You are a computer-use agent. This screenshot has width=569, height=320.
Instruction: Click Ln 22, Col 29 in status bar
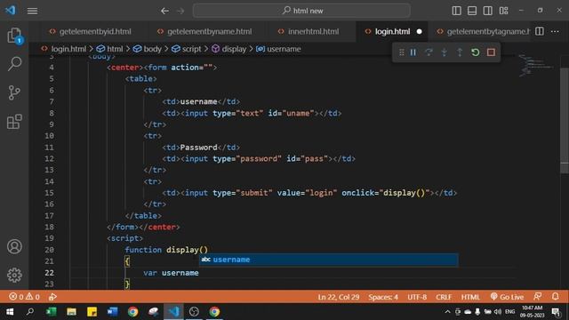pos(339,297)
